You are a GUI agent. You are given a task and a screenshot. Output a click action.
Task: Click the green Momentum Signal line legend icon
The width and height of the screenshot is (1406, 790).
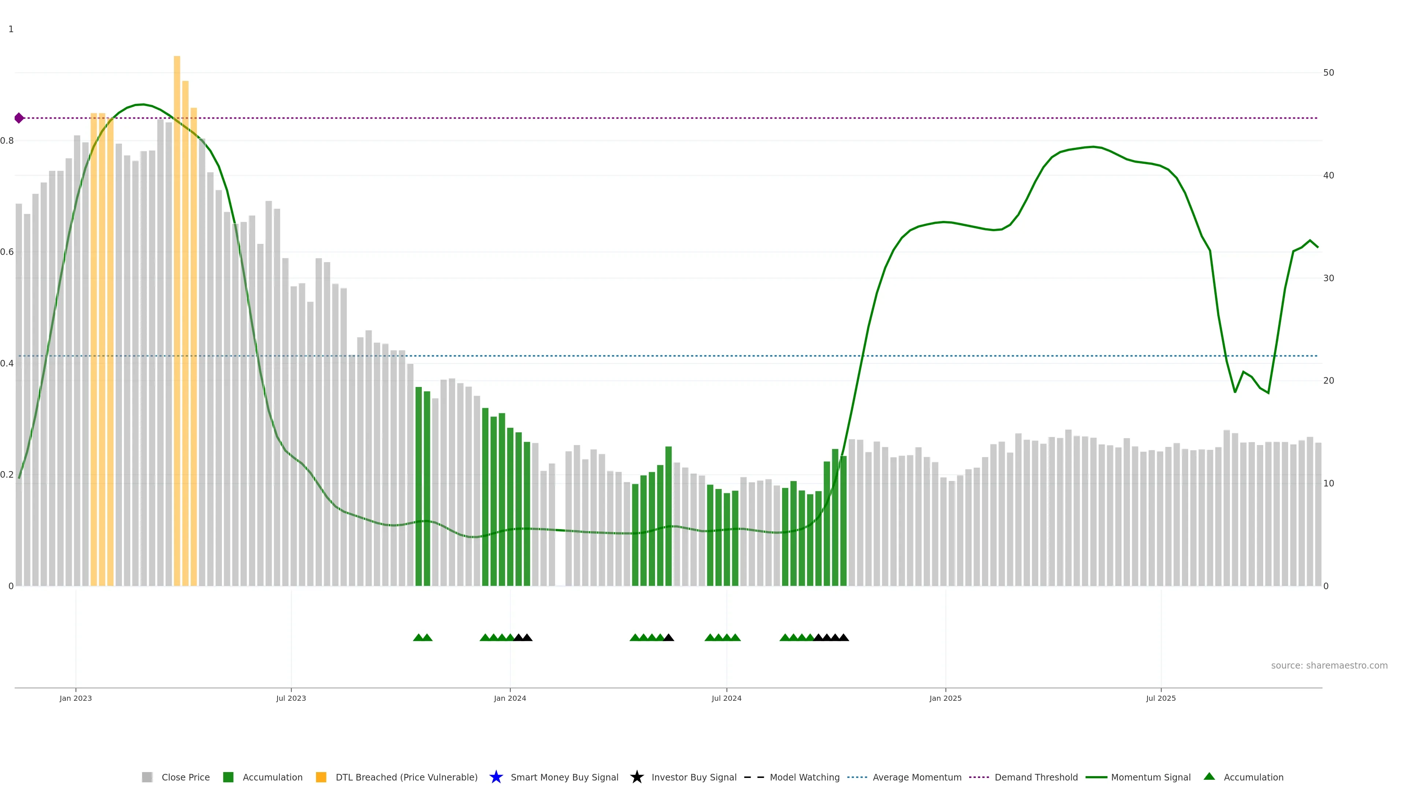coord(1096,777)
